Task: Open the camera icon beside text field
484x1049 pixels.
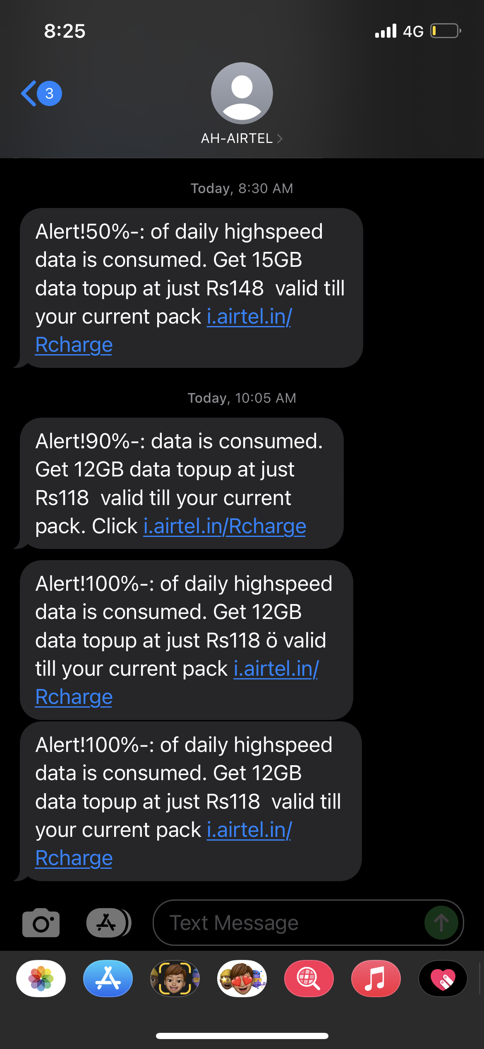Action: tap(41, 922)
